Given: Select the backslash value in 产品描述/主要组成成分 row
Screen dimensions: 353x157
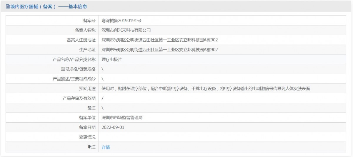Looking at the screenshot, I should click(x=102, y=79).
